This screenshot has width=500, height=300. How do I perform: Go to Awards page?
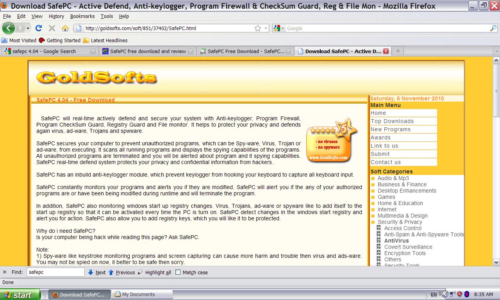pos(404,137)
